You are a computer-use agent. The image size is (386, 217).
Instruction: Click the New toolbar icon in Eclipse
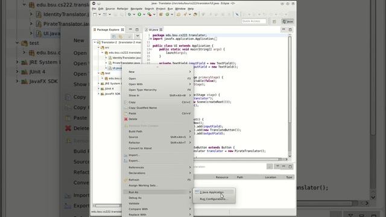tap(95, 14)
